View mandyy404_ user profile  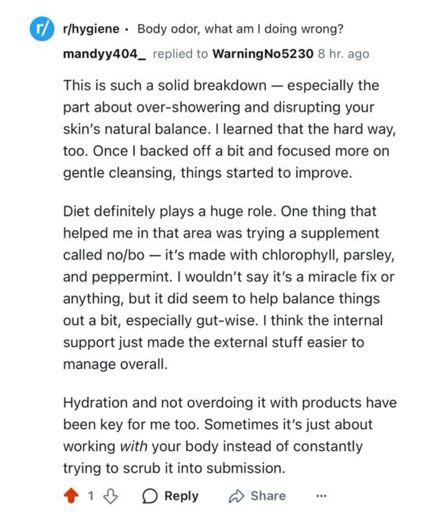105,53
